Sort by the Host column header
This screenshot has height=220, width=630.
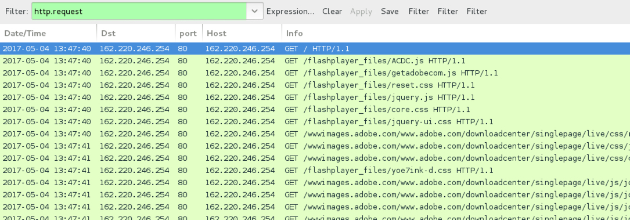[242, 33]
